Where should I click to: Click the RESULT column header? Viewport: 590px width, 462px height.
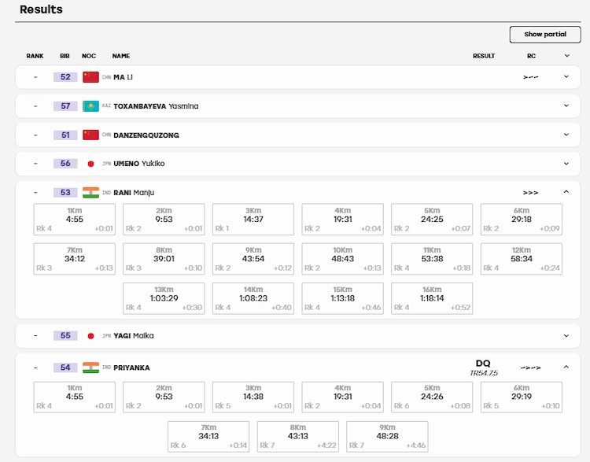click(484, 56)
